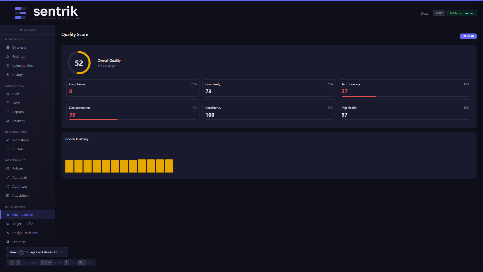Image resolution: width=483 pixels, height=272 pixels.
Task: Open the Project Profile page
Action: coord(23,224)
